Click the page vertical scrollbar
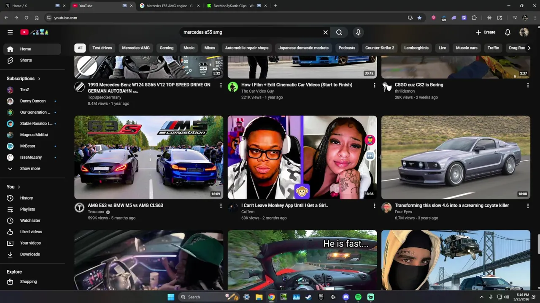Viewport: 540px width, 303px height. [538, 243]
